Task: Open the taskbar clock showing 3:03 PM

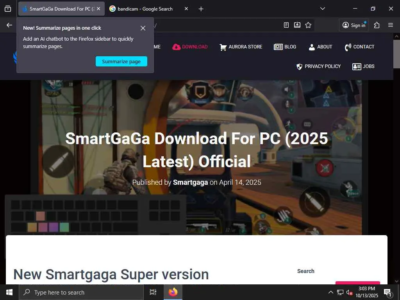Action: pyautogui.click(x=367, y=292)
